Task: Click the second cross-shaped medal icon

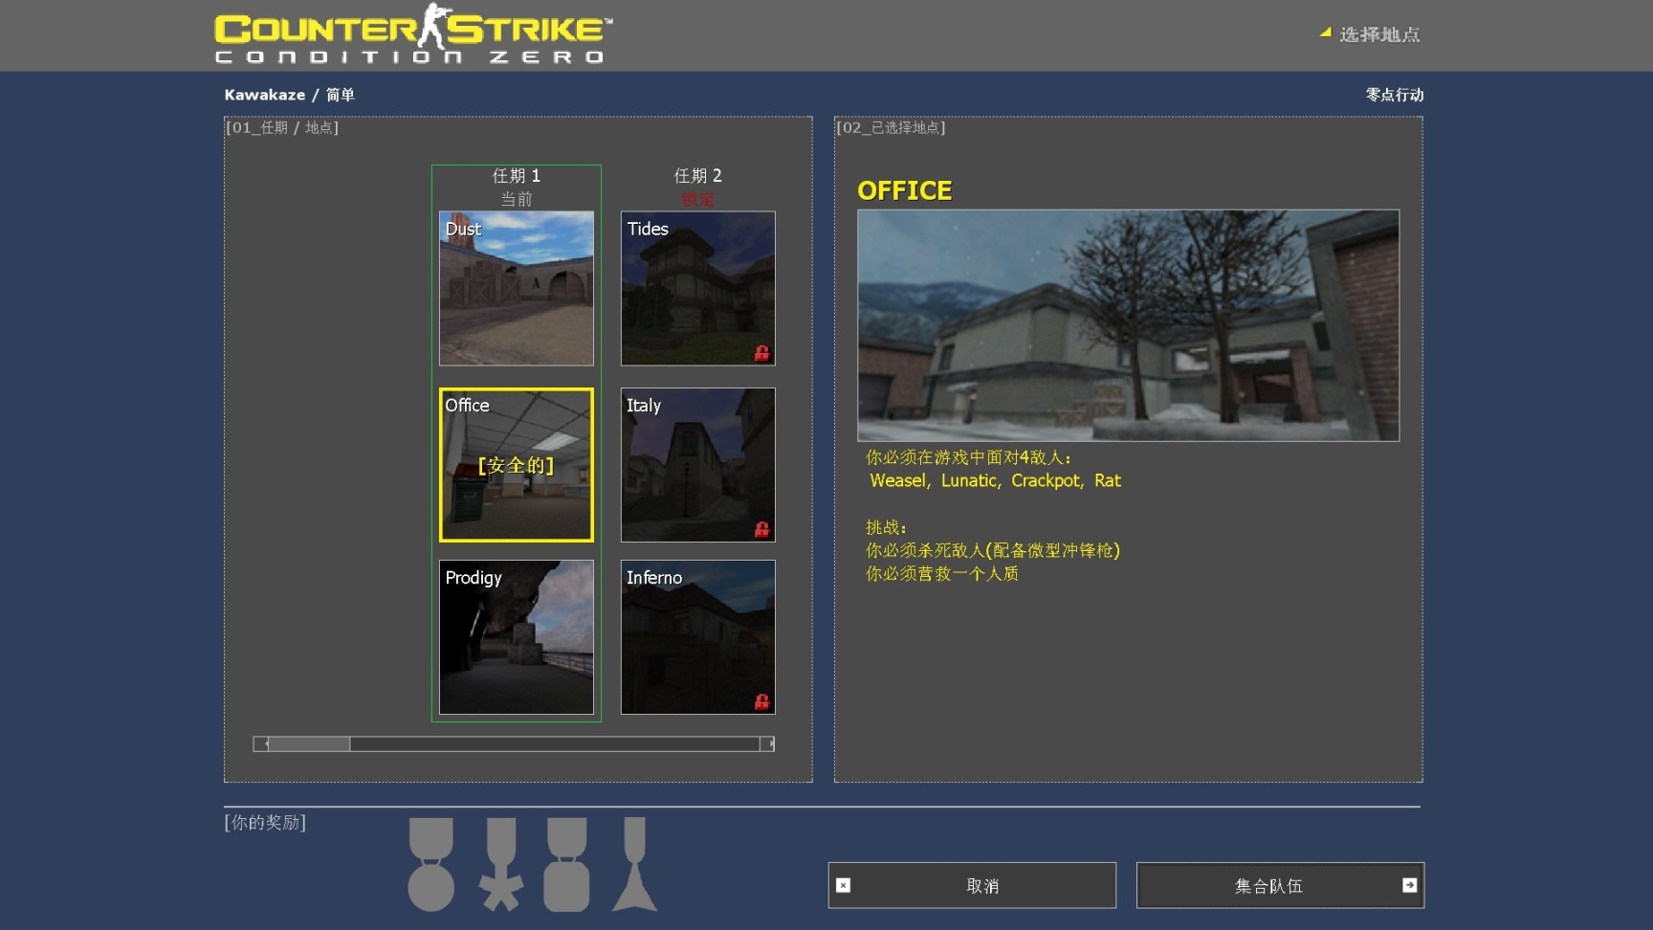Action: pyautogui.click(x=501, y=865)
